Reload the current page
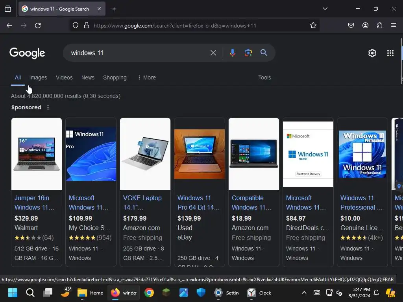This screenshot has width=403, height=302. [38, 26]
